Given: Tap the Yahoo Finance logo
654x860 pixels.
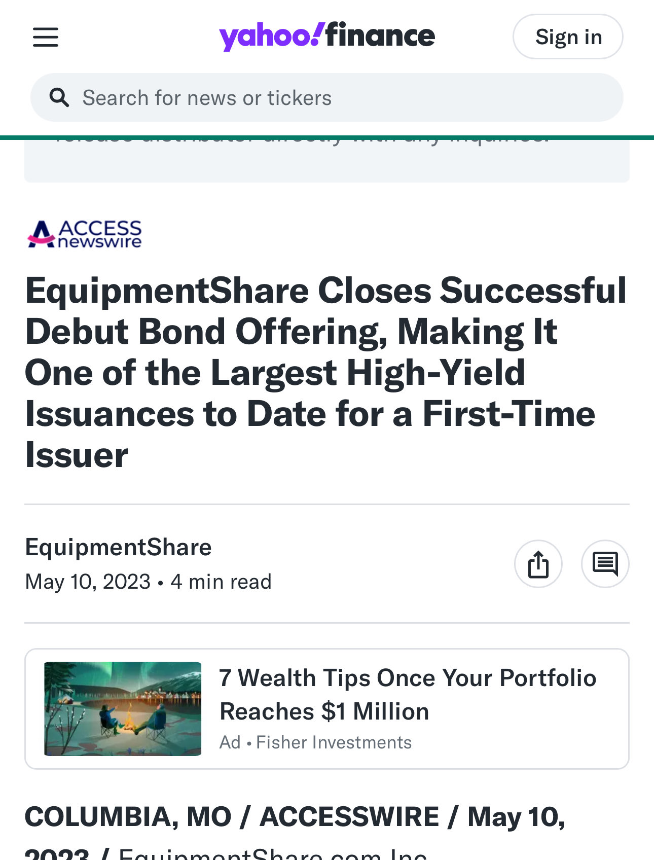Looking at the screenshot, I should (327, 36).
